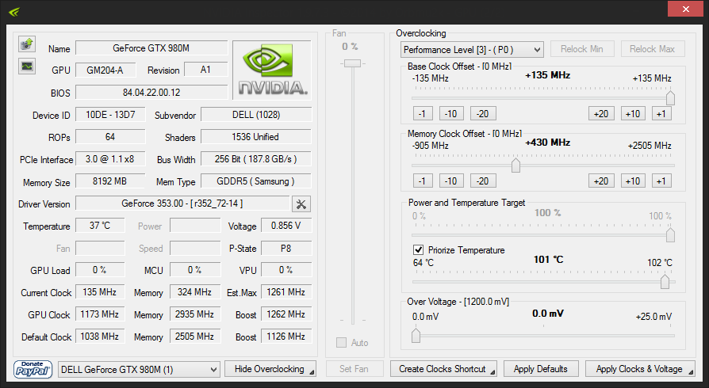Click the Default Clock value 1038 MHz
Screen dimensions: 709x388
coord(100,337)
